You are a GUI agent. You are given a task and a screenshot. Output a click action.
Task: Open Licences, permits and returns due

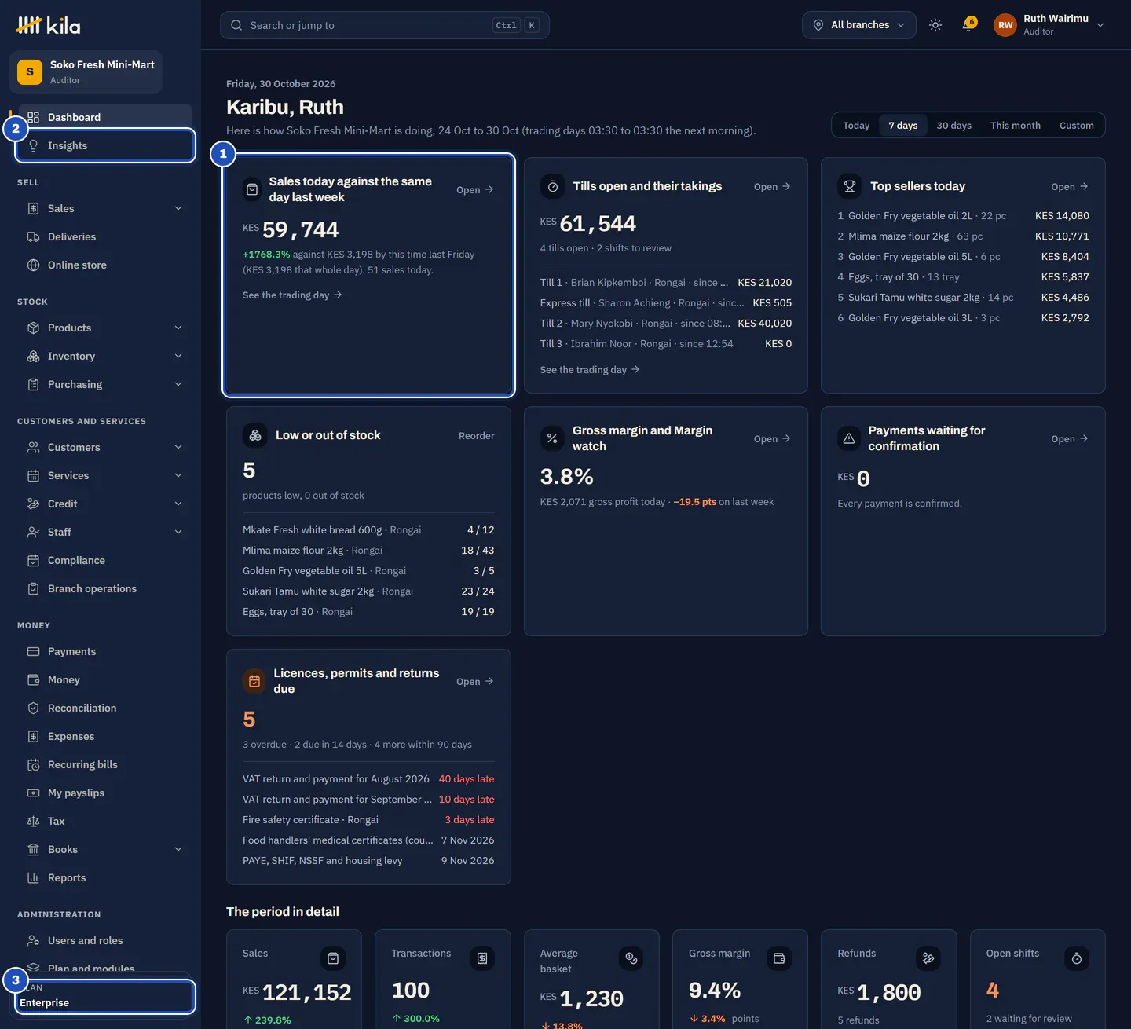click(475, 681)
